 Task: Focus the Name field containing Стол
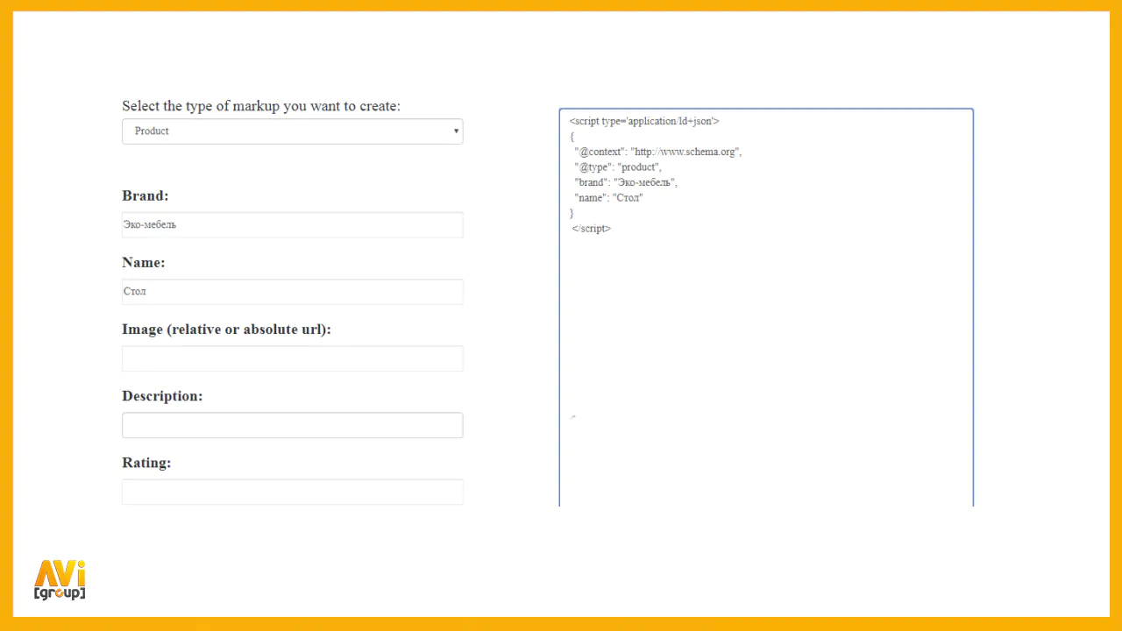[292, 292]
